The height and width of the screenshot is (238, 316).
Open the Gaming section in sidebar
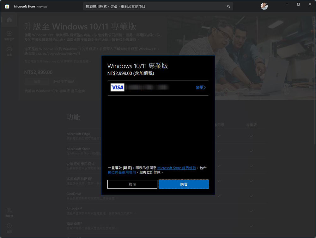[x=9, y=51]
